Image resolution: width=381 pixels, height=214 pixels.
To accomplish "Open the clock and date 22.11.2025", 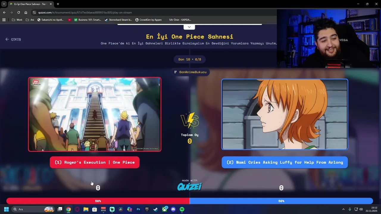I will tap(372, 209).
